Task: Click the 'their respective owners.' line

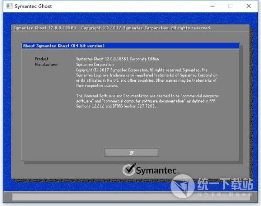Action: pos(97,86)
